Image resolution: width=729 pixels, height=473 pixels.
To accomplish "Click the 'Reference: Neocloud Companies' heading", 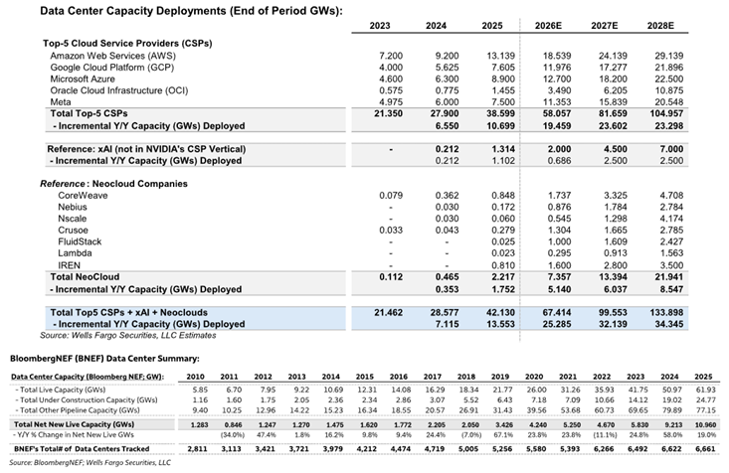I will point(114,184).
